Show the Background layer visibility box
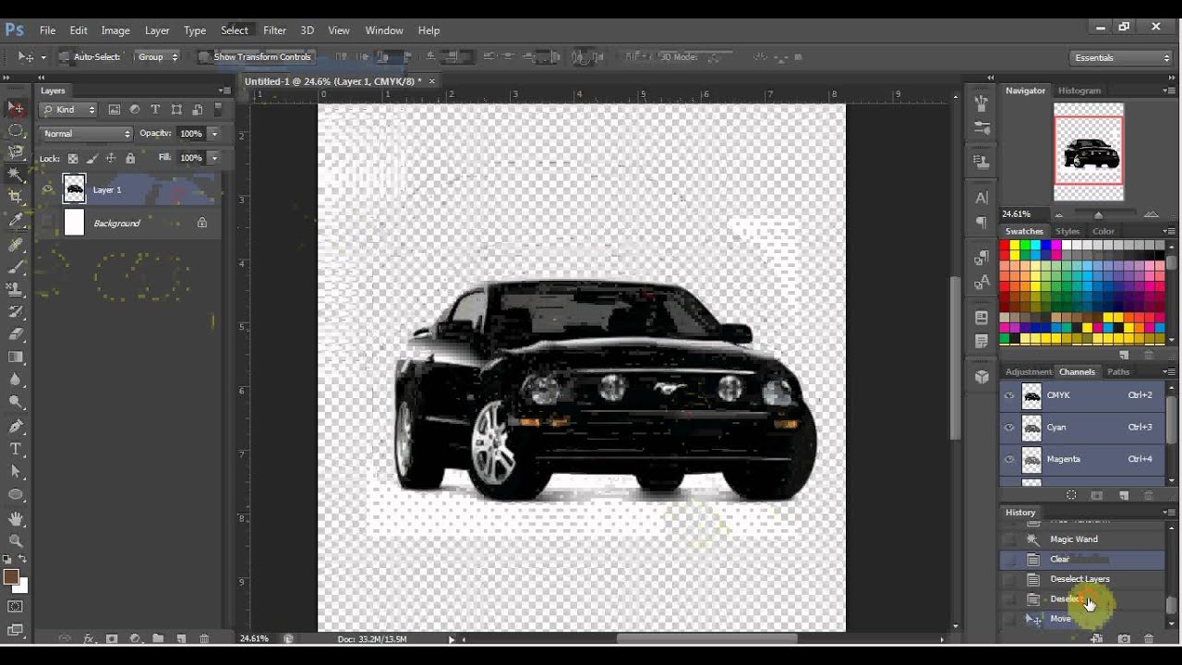This screenshot has width=1182, height=665. (47, 223)
